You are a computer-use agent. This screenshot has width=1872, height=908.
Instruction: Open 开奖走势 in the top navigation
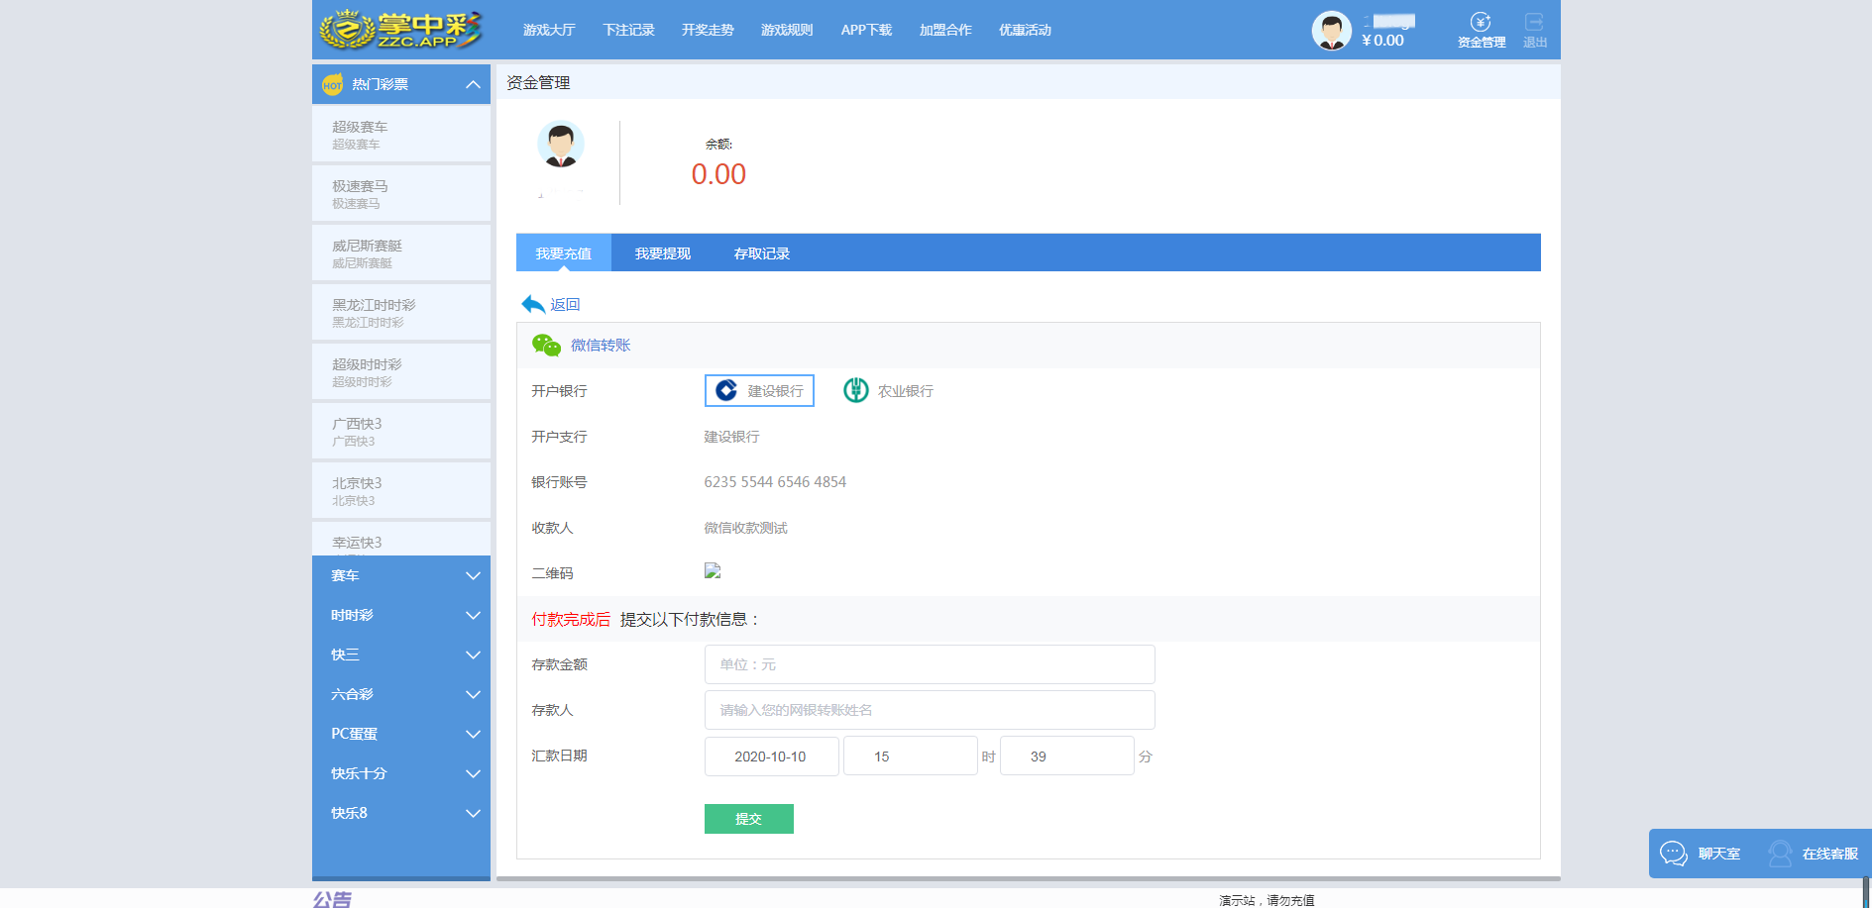[708, 31]
